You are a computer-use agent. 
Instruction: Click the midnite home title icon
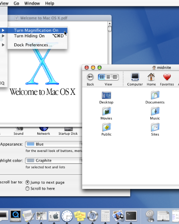154,68
